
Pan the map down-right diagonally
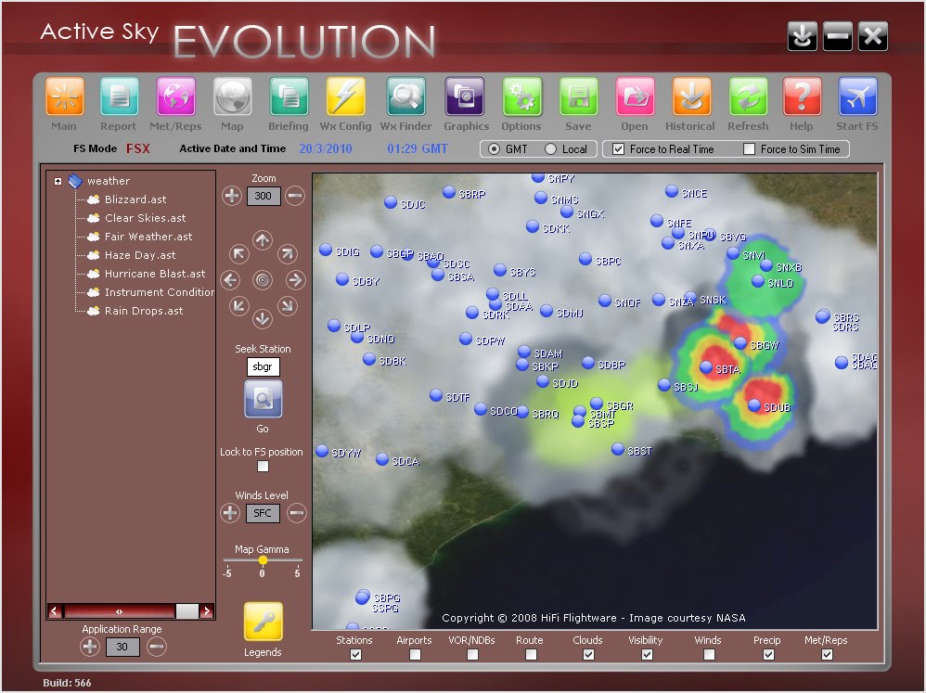pyautogui.click(x=287, y=306)
